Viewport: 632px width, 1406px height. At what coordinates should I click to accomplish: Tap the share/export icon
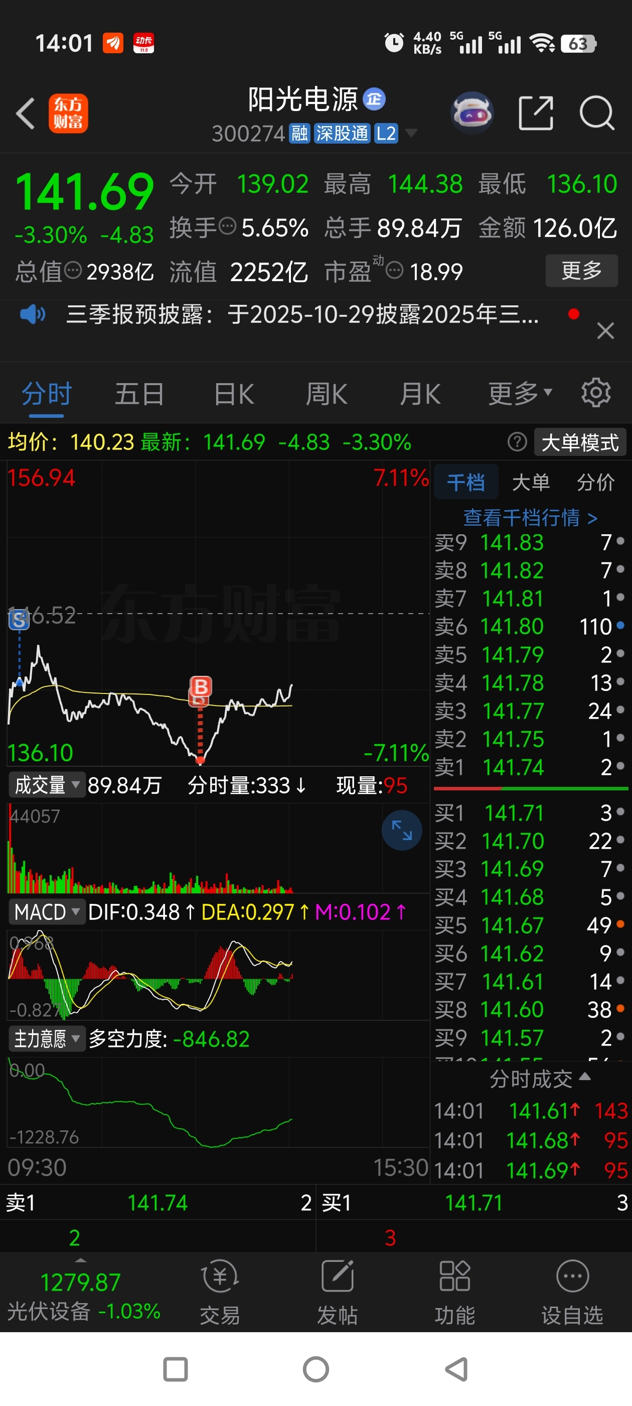pyautogui.click(x=536, y=113)
